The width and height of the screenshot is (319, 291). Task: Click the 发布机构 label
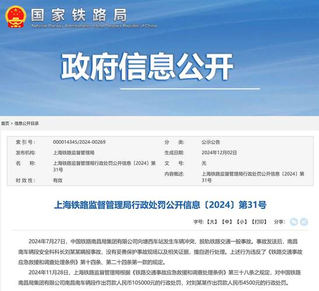click(x=26, y=152)
